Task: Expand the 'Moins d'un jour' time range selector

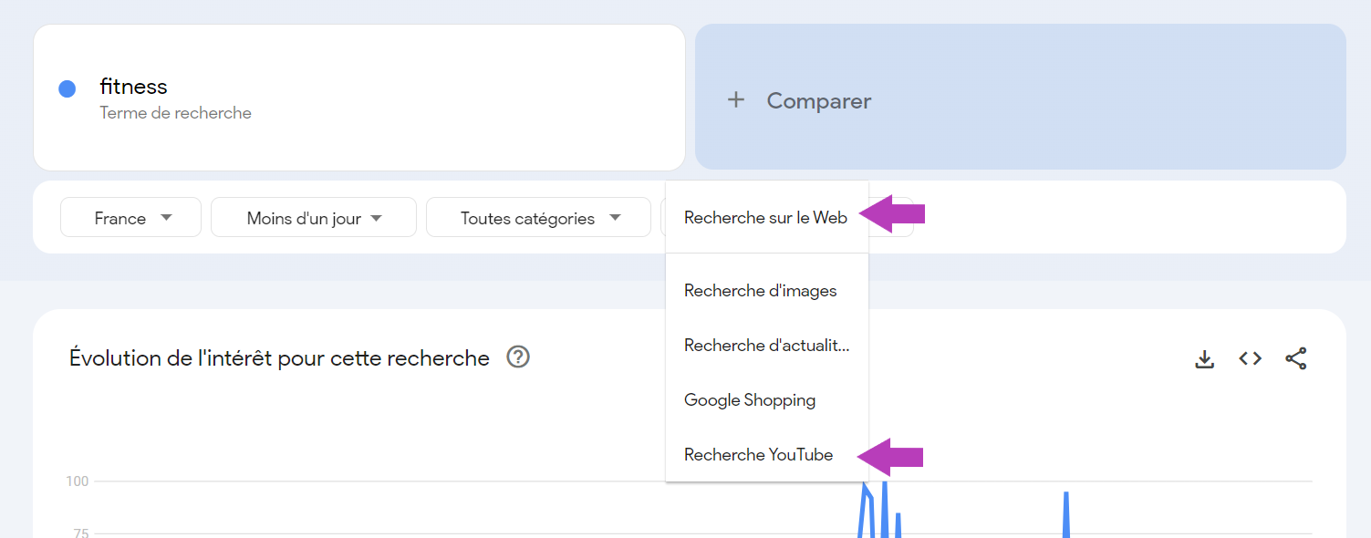Action: (x=313, y=217)
